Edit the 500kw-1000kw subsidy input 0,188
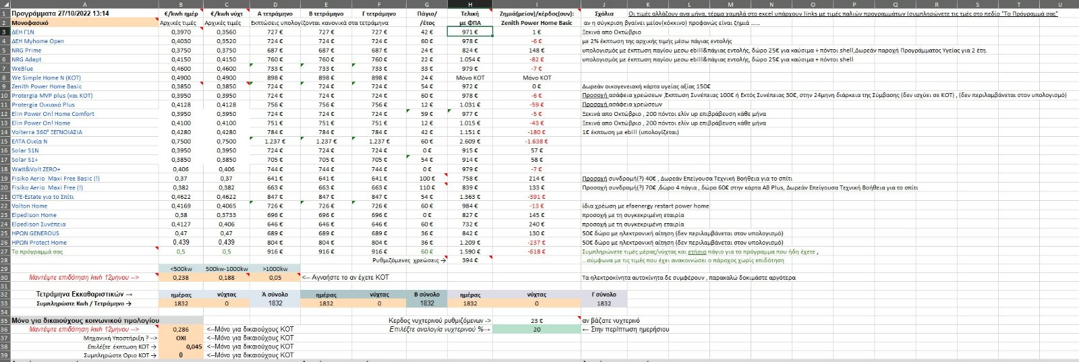The image size is (1079, 362). pos(227,277)
